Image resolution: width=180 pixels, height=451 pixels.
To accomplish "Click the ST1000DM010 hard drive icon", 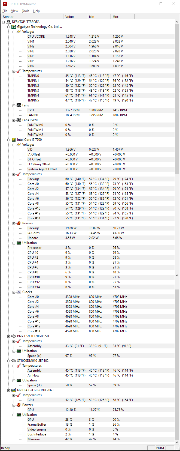I will pyautogui.click(x=14, y=361).
